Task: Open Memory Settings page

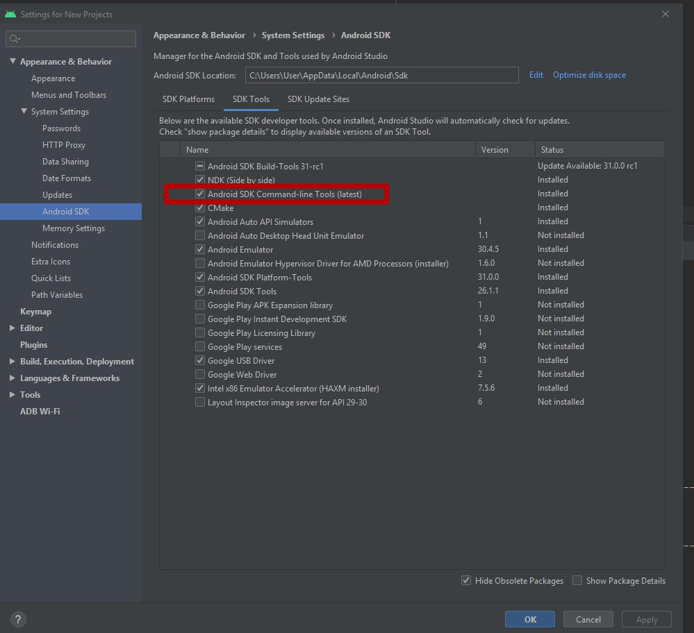Action: (74, 228)
